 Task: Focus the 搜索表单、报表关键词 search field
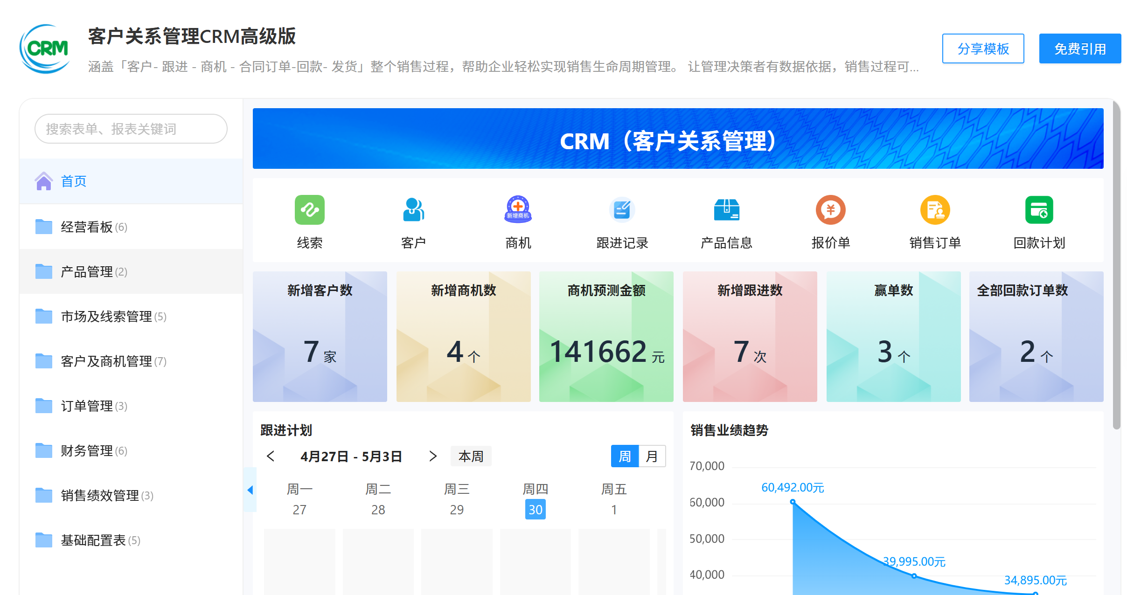coord(131,129)
